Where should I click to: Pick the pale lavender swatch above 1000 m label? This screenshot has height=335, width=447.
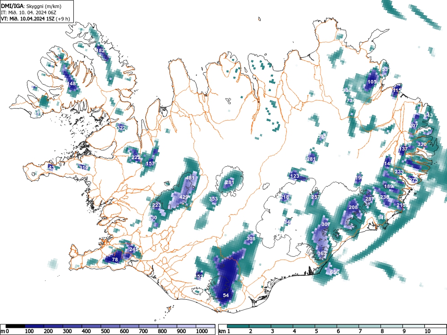click(x=205, y=326)
